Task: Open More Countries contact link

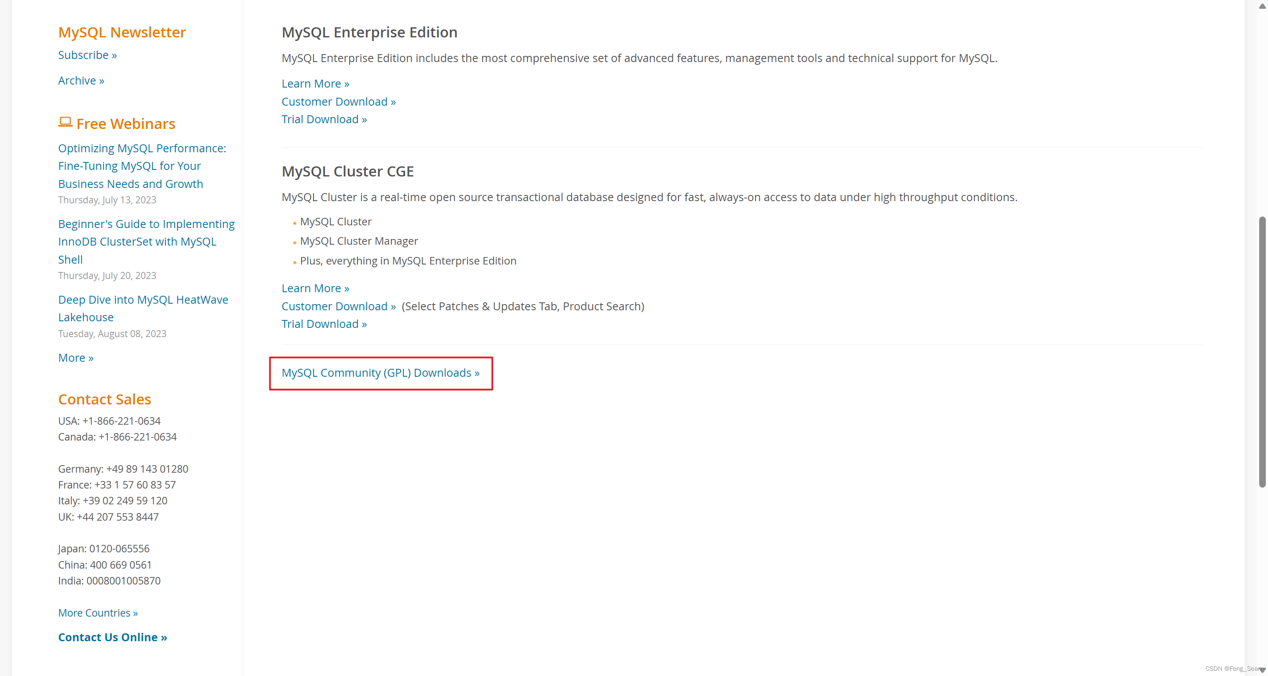Action: tap(98, 613)
